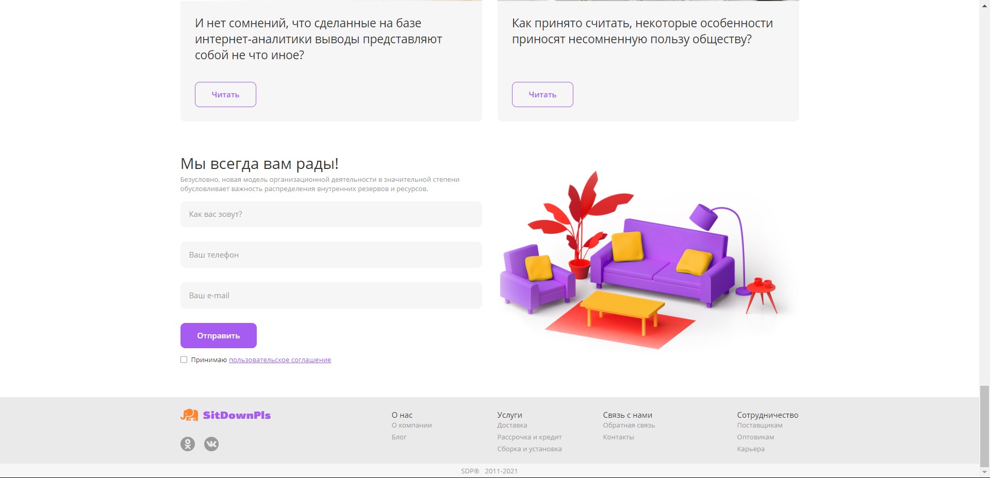
Task: Focus the 'Ваш телефон' field
Action: tap(331, 255)
